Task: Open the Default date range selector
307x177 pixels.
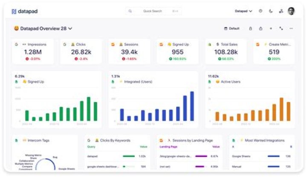Action: click(x=232, y=29)
